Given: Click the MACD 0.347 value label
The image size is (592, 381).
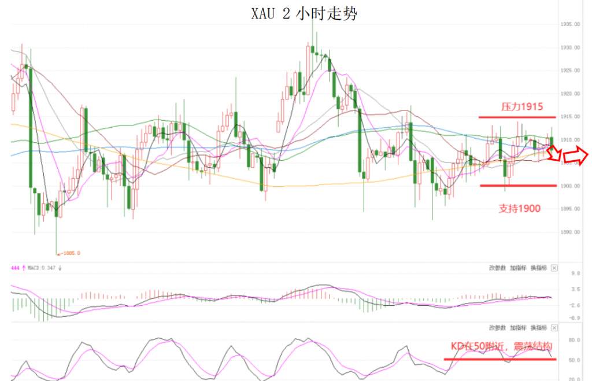Looking at the screenshot, I should 42,268.
